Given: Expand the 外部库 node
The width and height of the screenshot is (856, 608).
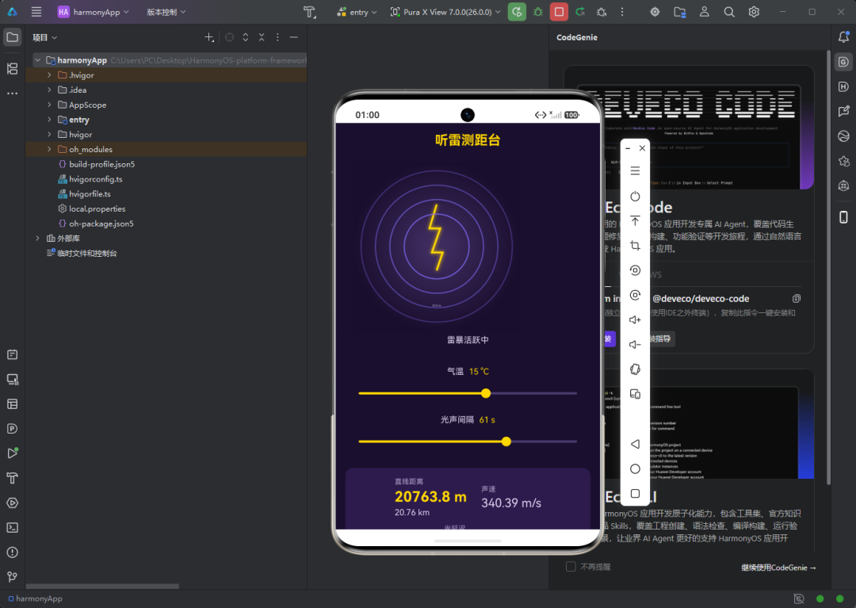Looking at the screenshot, I should pos(38,238).
